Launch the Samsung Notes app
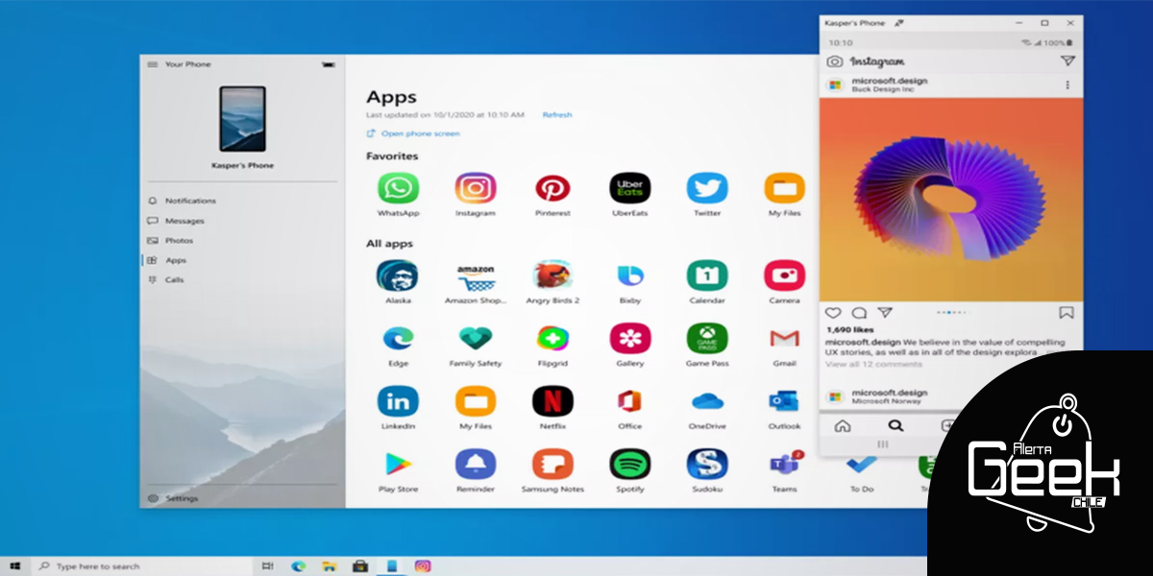Viewport: 1153px width, 576px height. (552, 464)
